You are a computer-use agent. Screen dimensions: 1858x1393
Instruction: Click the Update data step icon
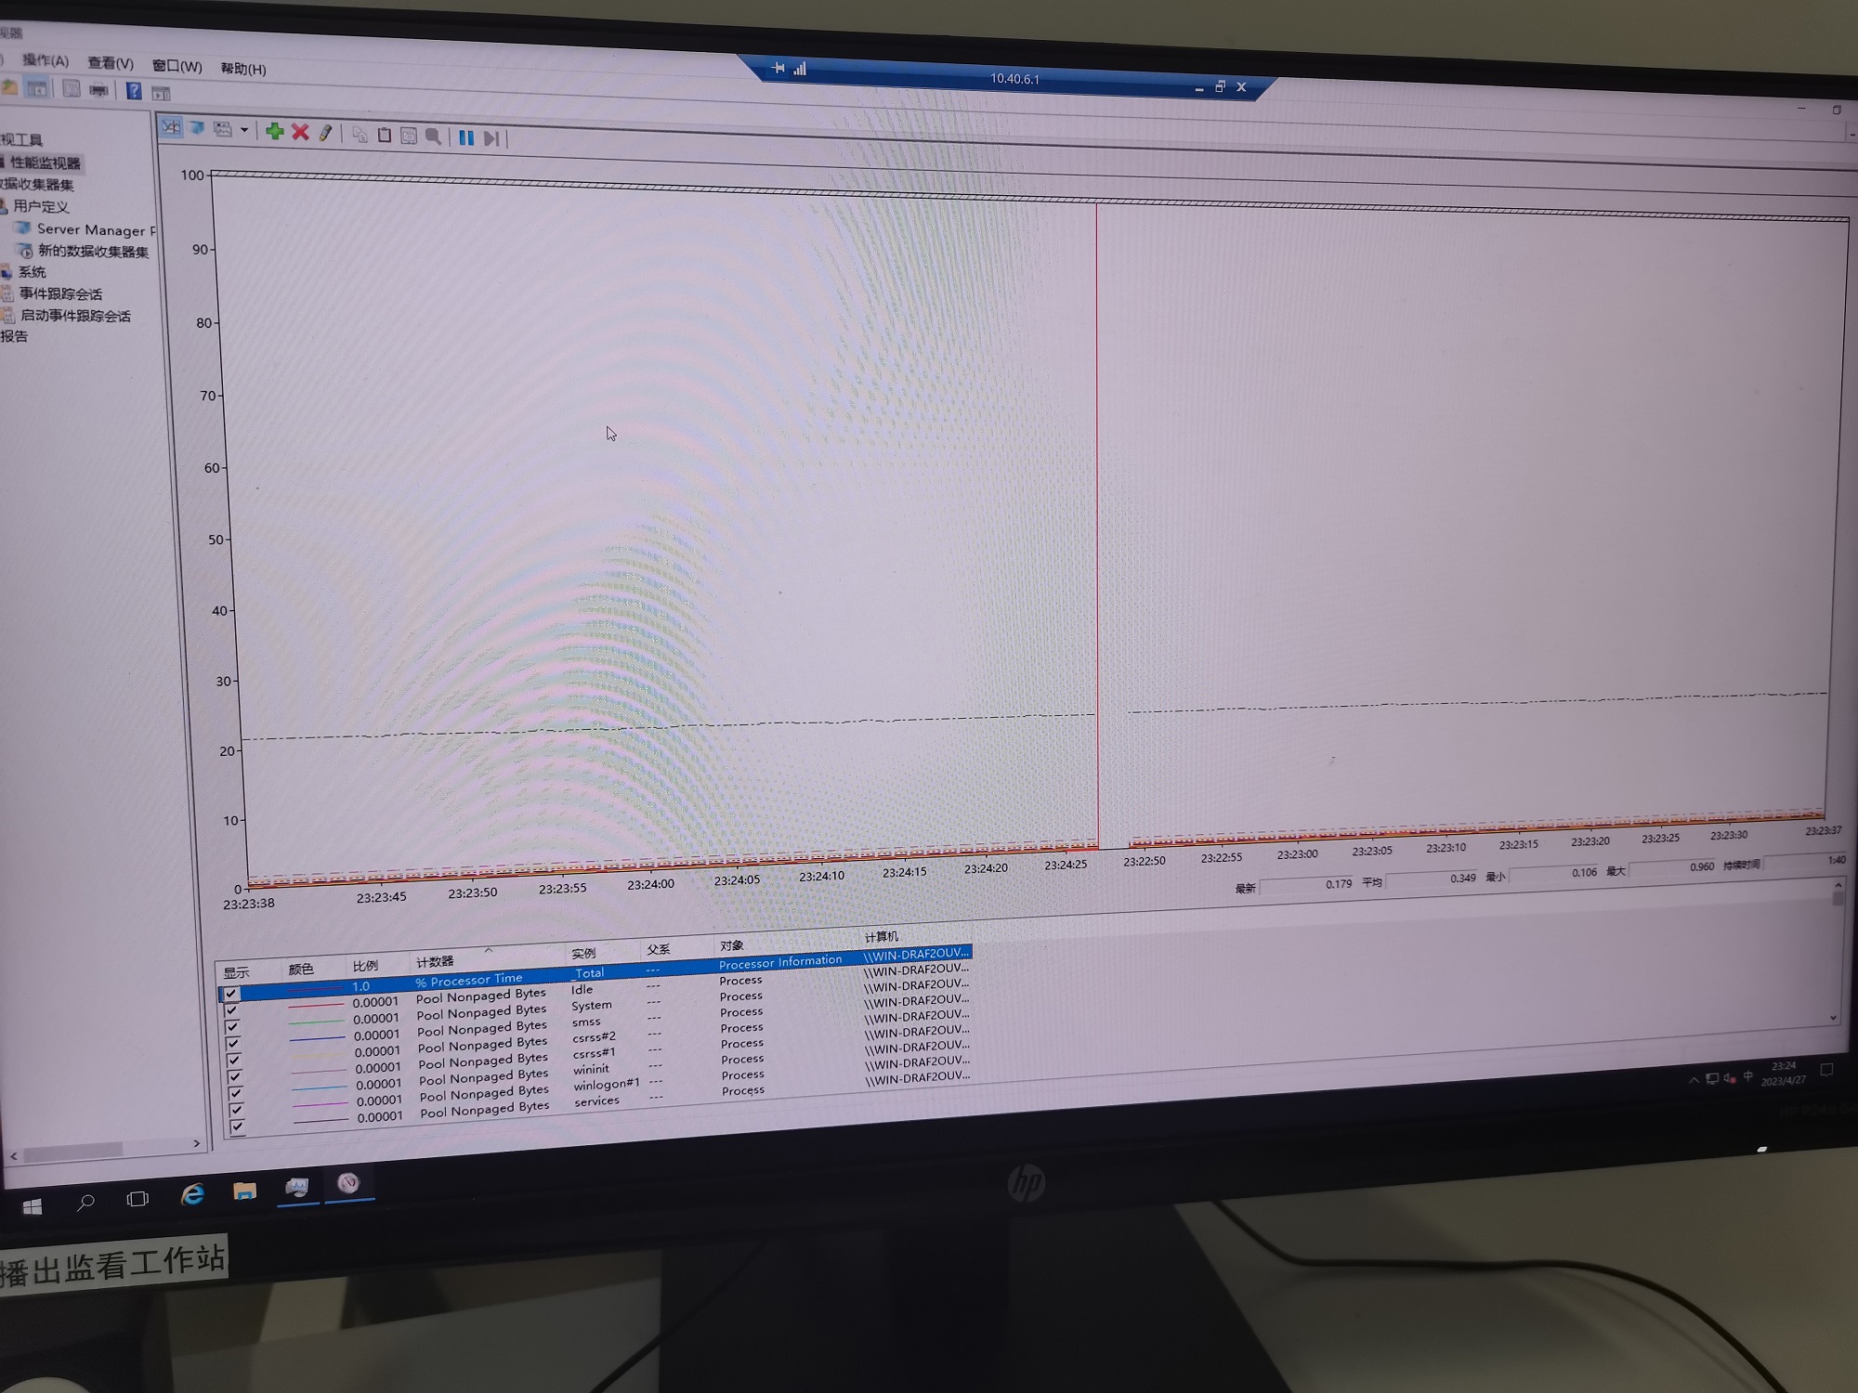491,138
